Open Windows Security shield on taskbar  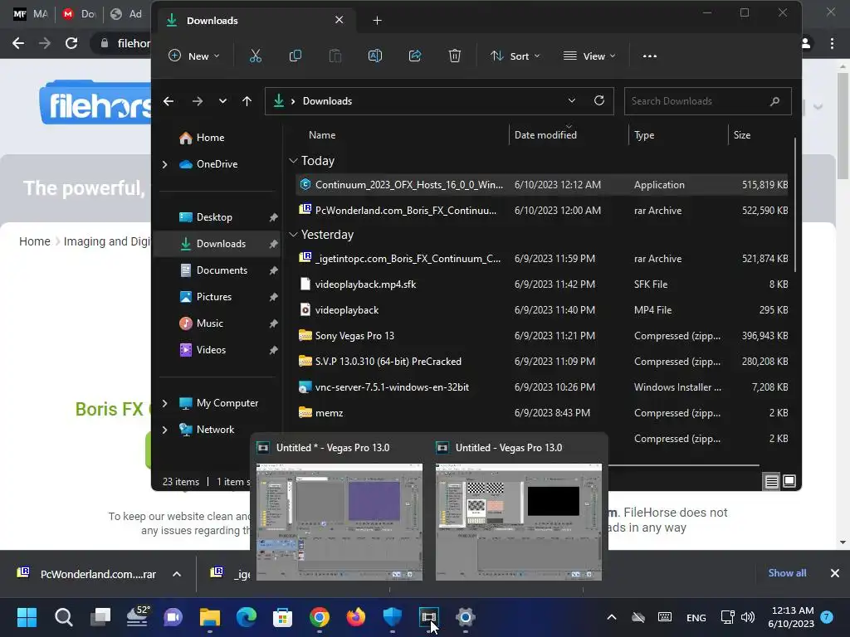pyautogui.click(x=392, y=617)
